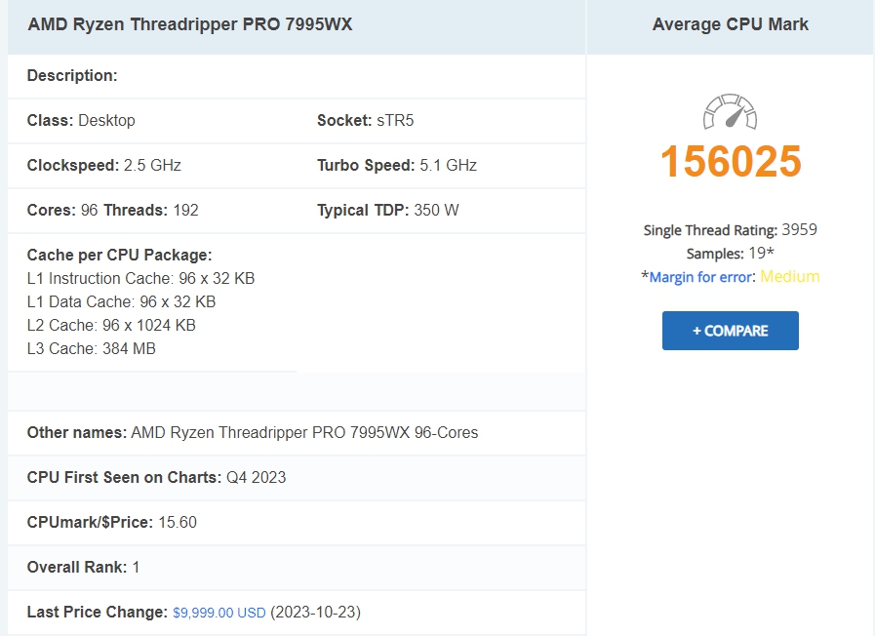Click the Cache per CPU Package label
This screenshot has width=875, height=636.
click(x=119, y=255)
